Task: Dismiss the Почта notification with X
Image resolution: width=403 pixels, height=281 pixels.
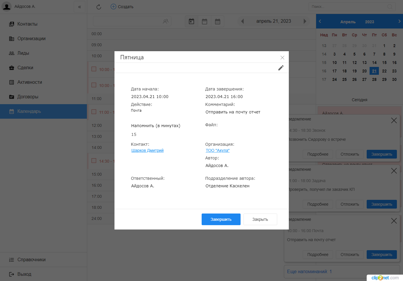Action: click(x=394, y=221)
